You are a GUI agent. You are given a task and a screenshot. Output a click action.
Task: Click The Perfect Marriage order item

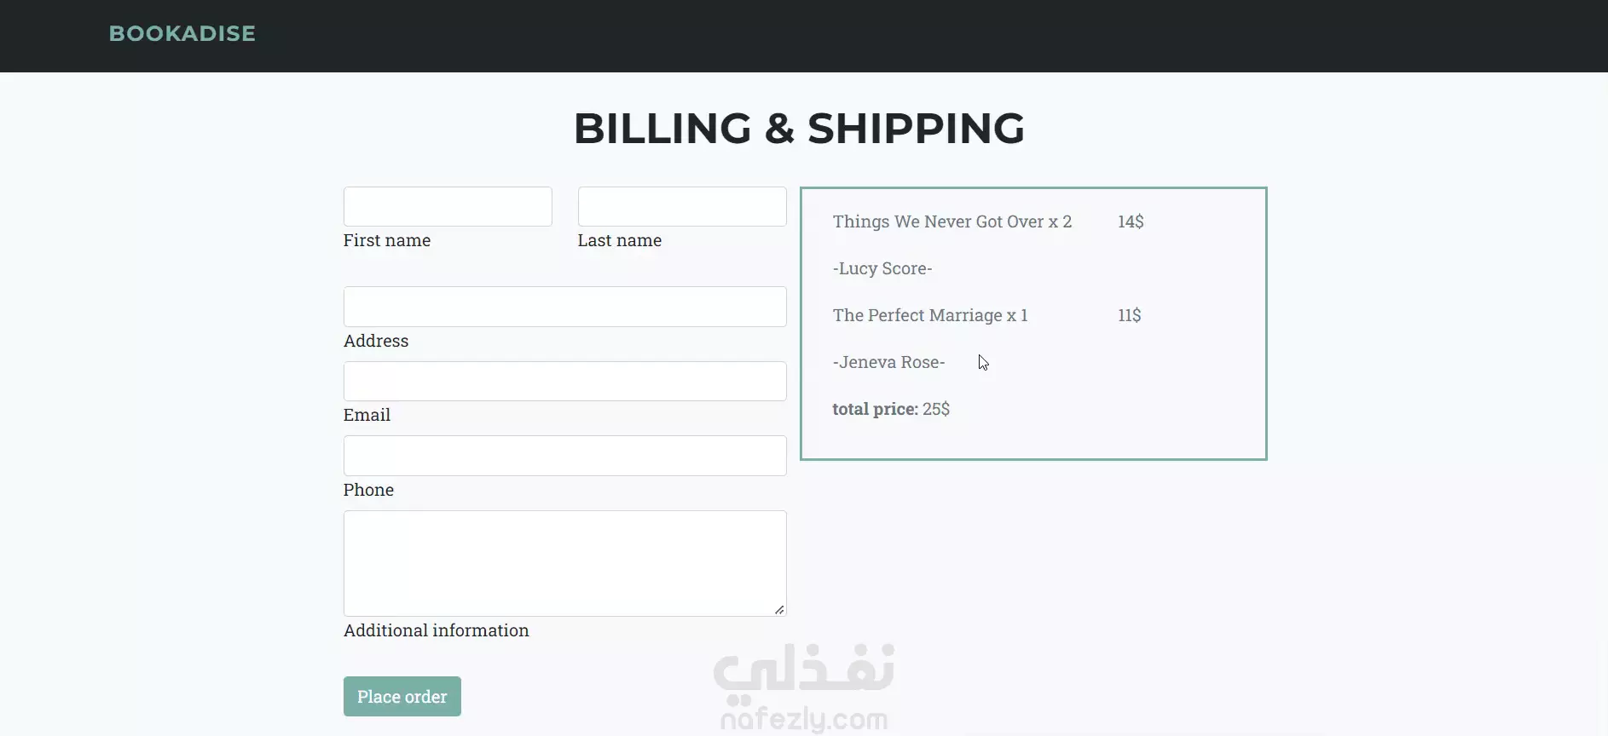(930, 315)
